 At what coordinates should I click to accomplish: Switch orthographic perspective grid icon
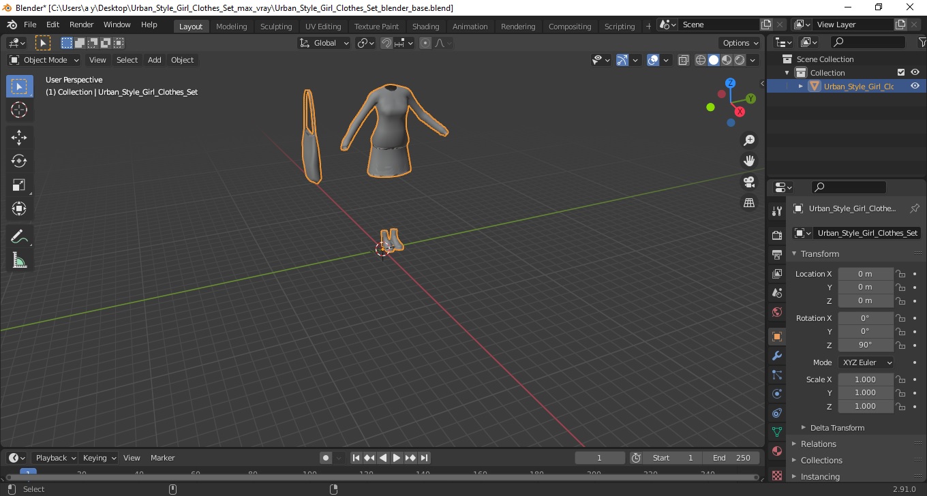pos(749,203)
